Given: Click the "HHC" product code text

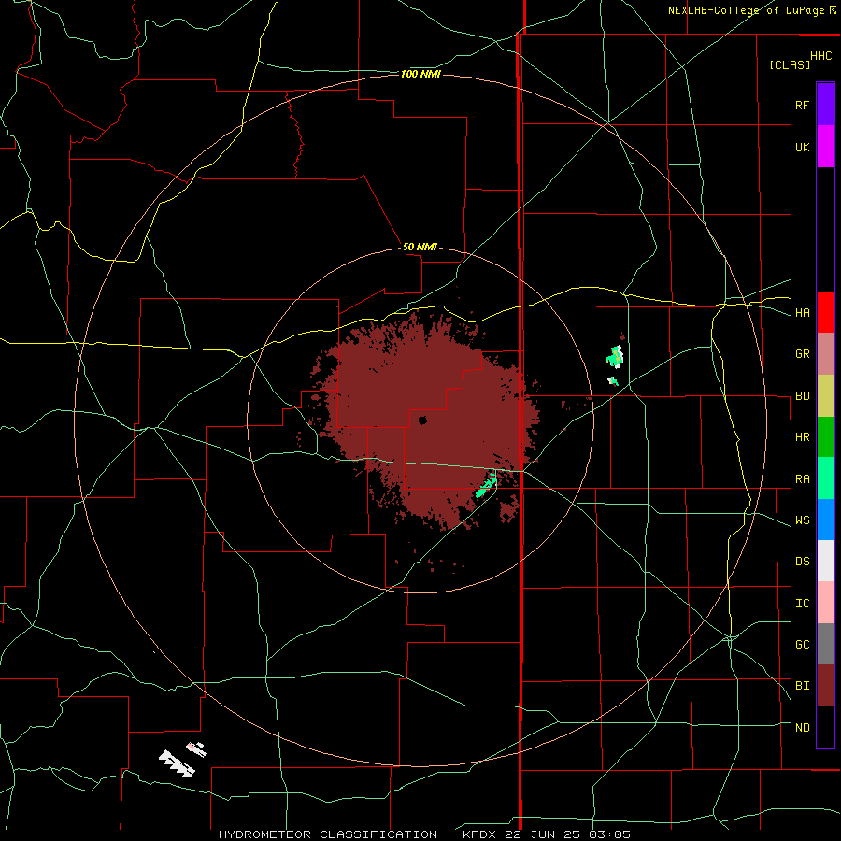Looking at the screenshot, I should 820,56.
